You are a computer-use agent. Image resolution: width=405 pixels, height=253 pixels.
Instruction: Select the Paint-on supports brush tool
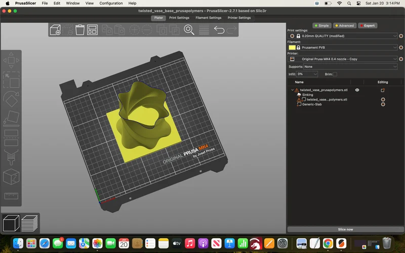pyautogui.click(x=11, y=157)
